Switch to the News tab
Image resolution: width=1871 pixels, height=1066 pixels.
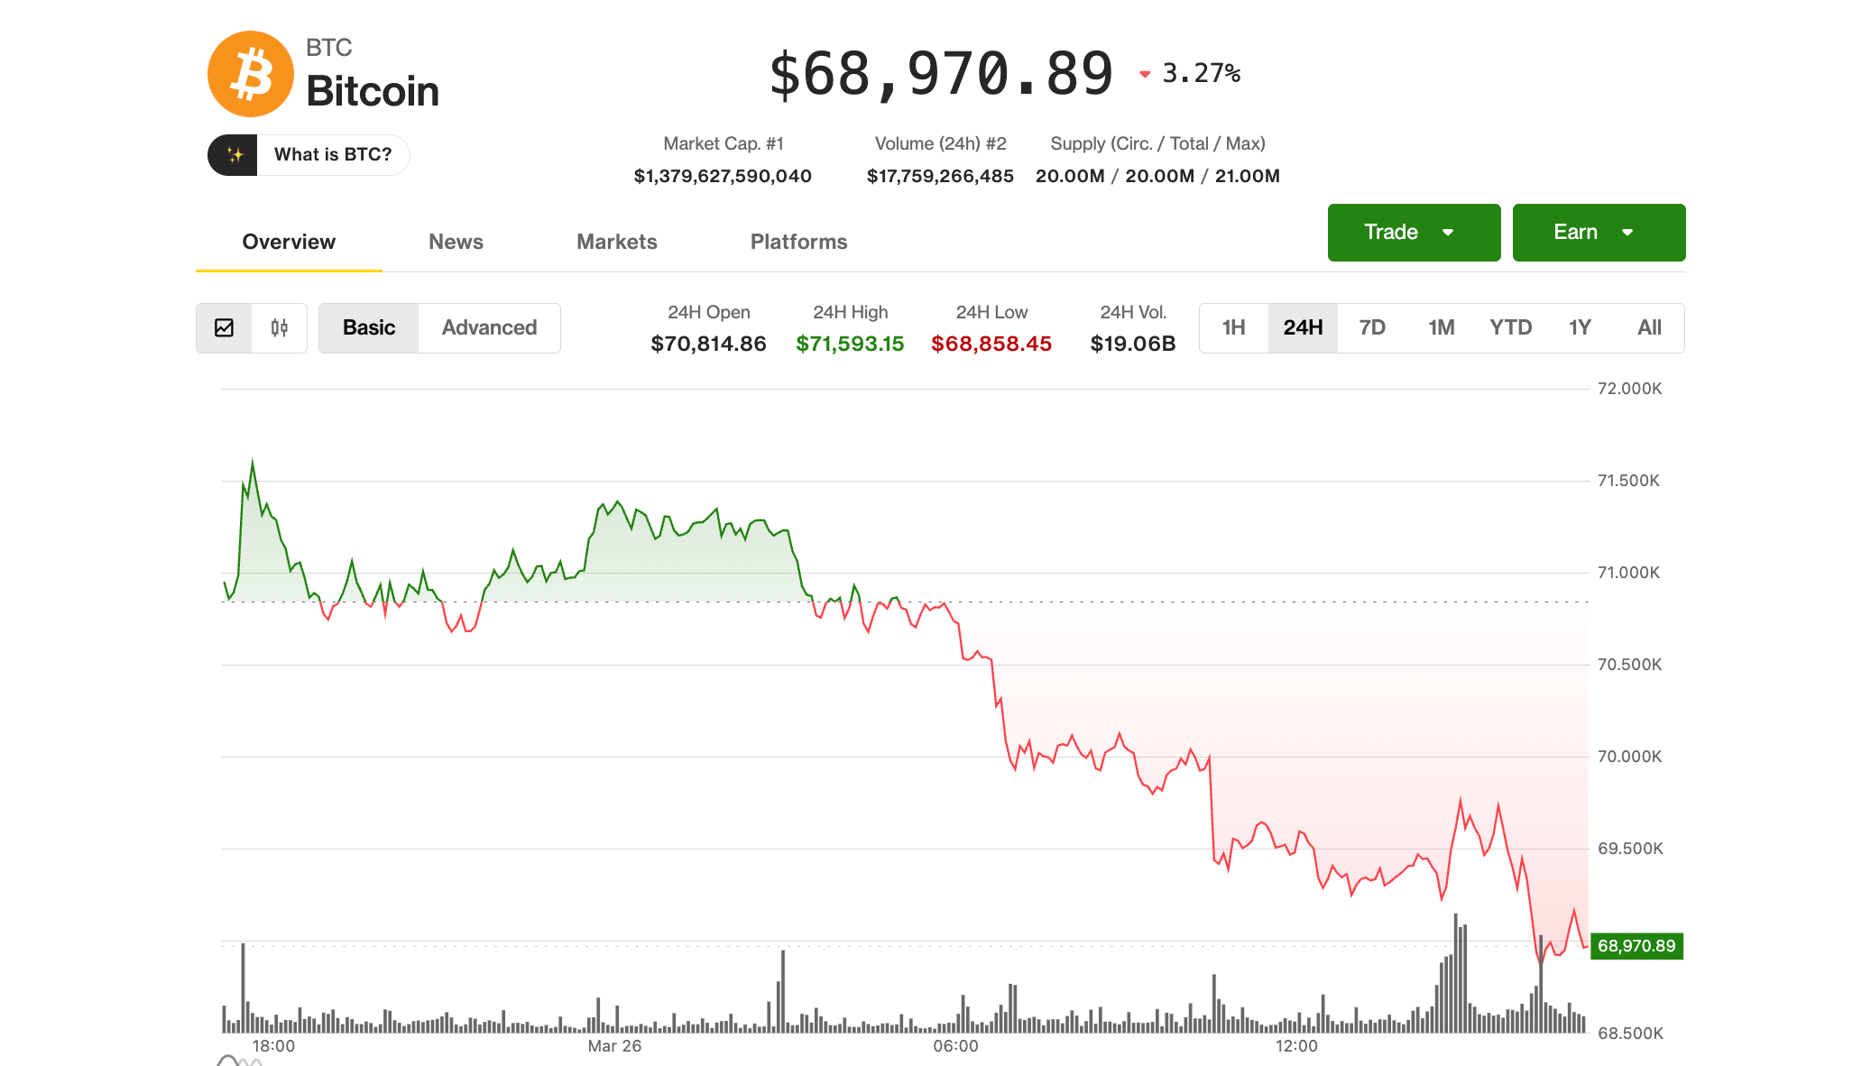[456, 242]
